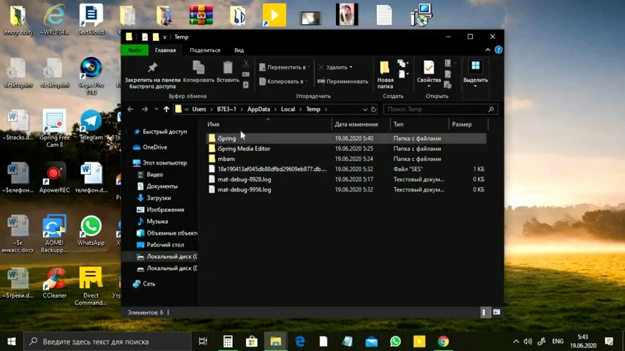
Task: Select OneDrive in navigation pane
Action: point(150,147)
